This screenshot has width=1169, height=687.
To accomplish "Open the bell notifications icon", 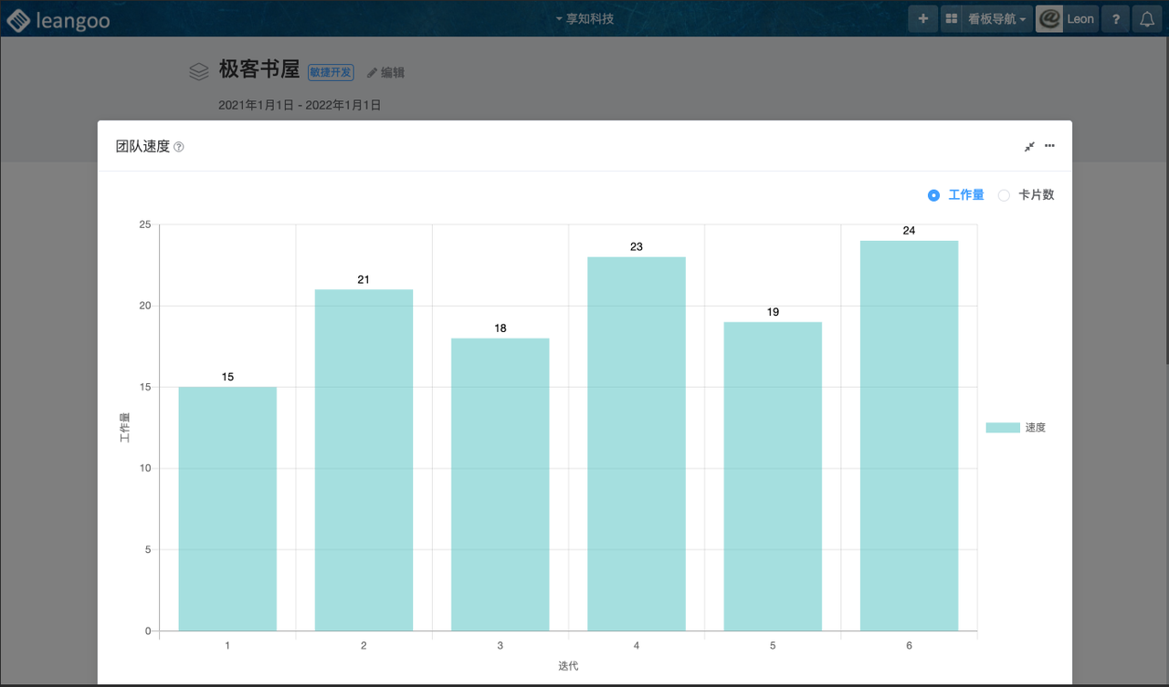I will click(x=1147, y=18).
